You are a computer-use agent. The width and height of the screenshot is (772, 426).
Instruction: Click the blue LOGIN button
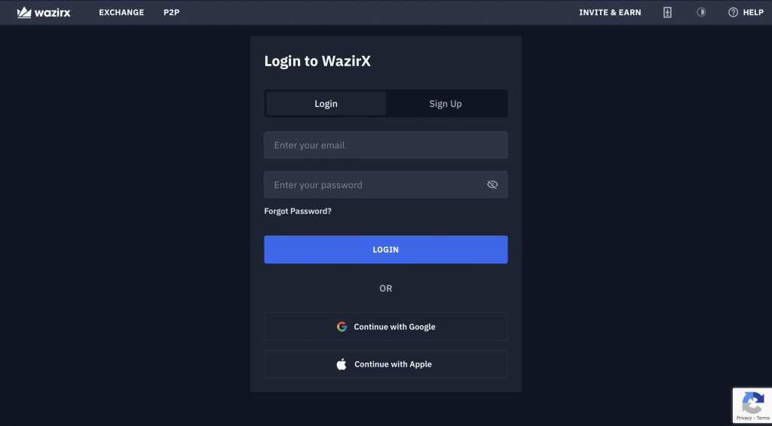[x=386, y=250]
